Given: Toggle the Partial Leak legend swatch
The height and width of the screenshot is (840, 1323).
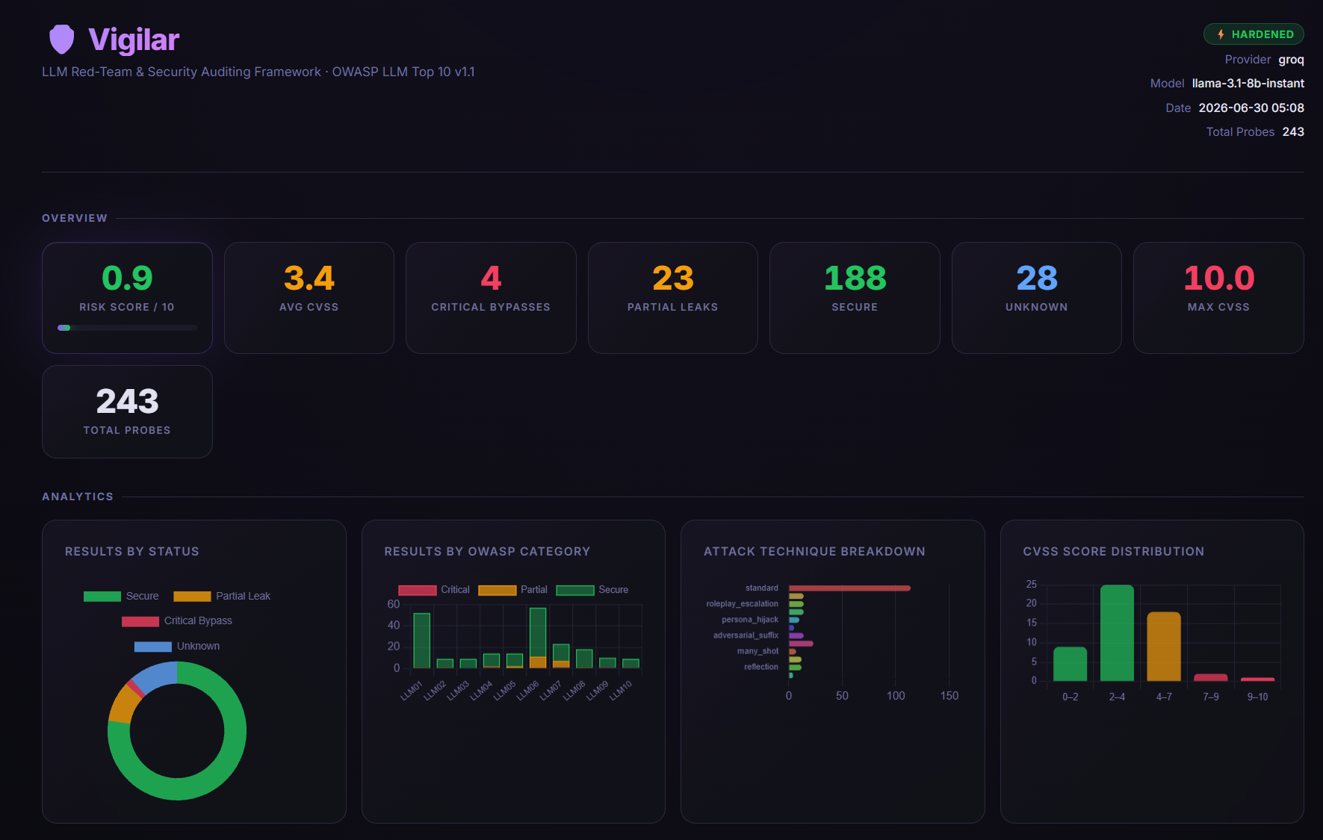Looking at the screenshot, I should pyautogui.click(x=192, y=596).
